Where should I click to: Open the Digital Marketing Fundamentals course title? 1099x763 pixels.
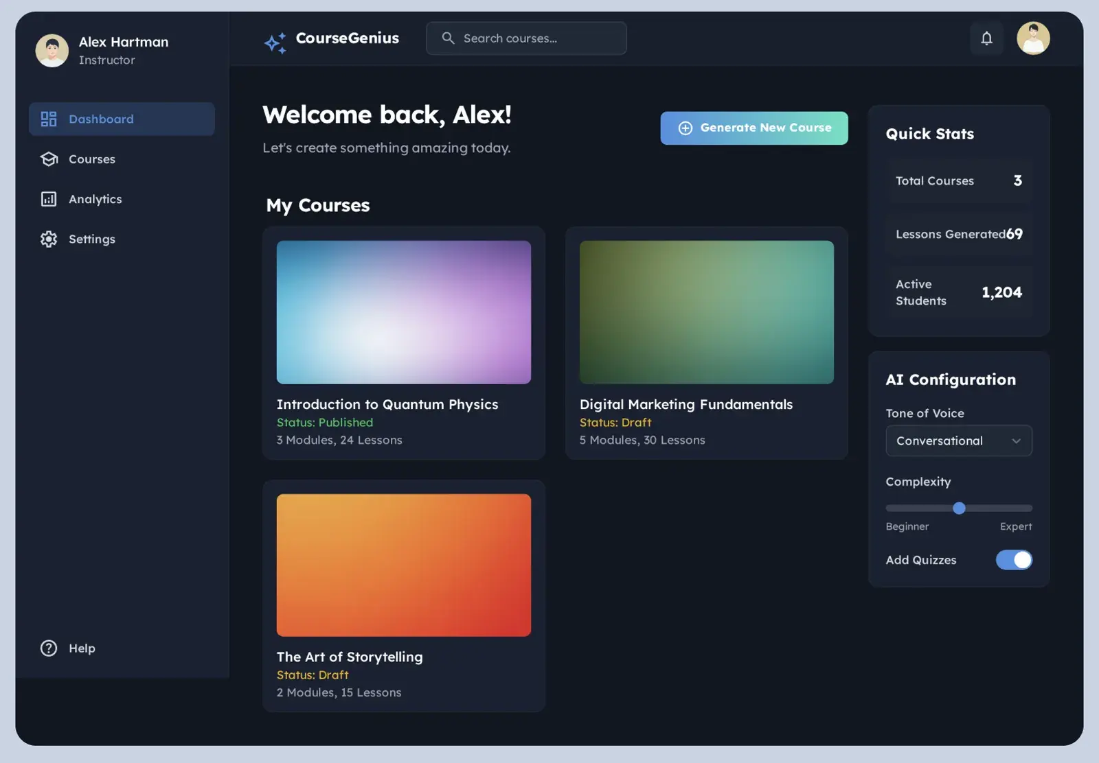click(x=686, y=405)
